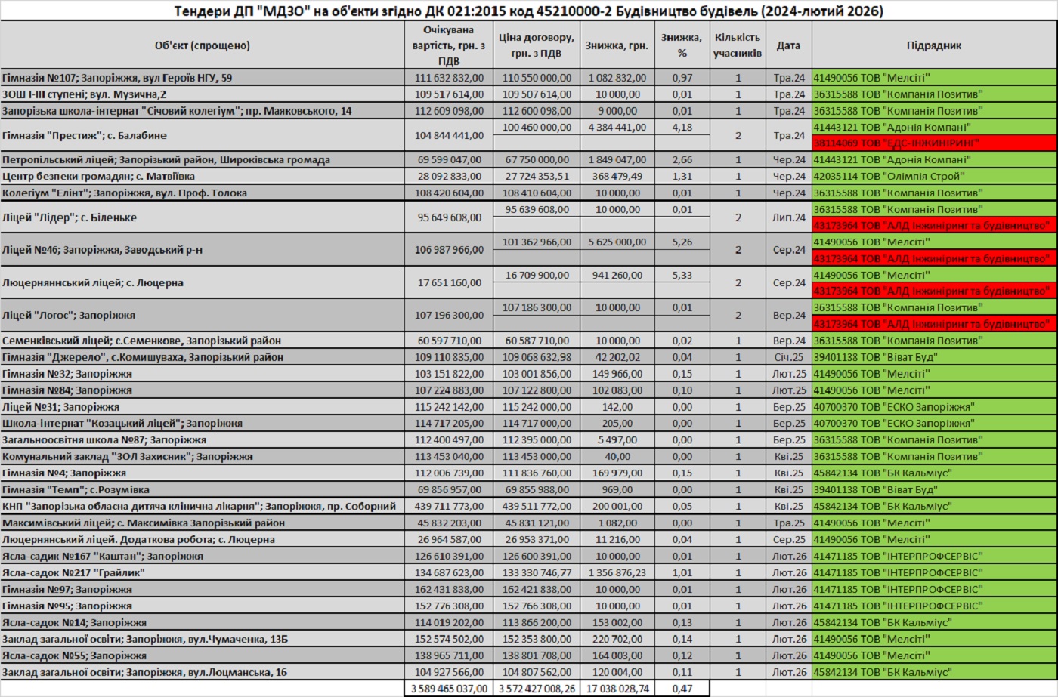Click the table title about ДП "МДЗО" tenders

[x=529, y=11]
